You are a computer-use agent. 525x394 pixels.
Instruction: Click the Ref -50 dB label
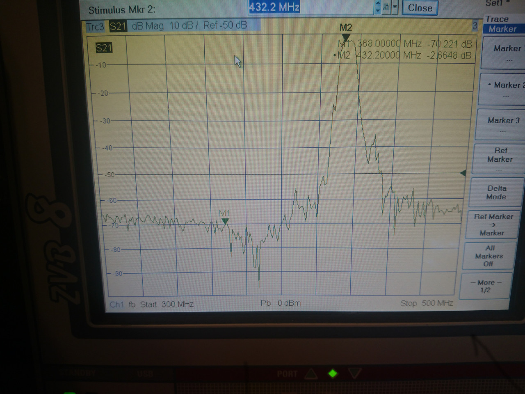(x=225, y=25)
